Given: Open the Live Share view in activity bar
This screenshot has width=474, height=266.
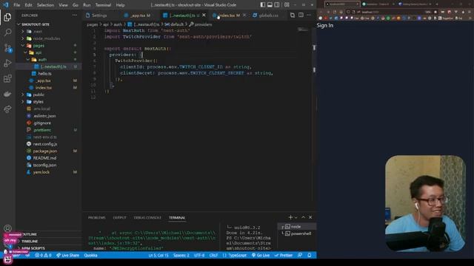Looking at the screenshot, I should (x=7, y=109).
